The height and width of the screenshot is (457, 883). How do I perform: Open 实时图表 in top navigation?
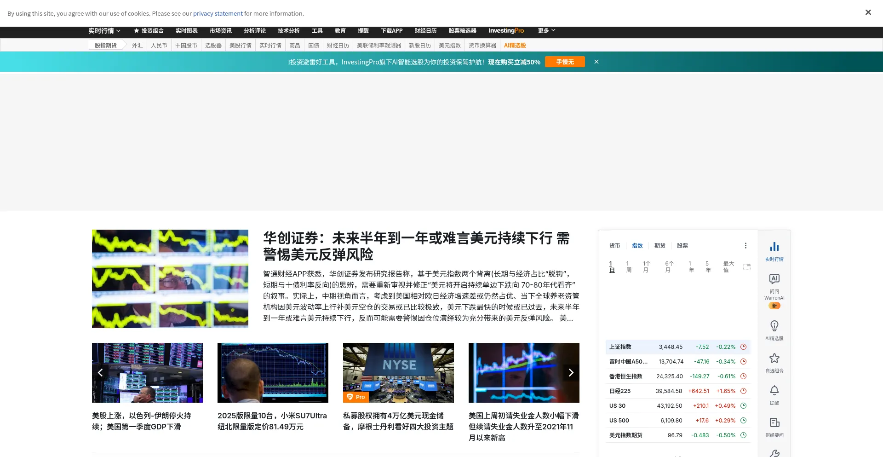tap(187, 31)
